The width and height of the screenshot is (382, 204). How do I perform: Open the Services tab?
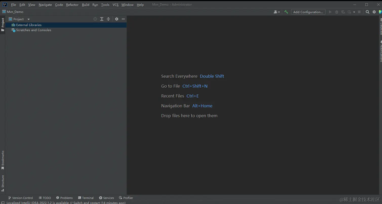106,198
